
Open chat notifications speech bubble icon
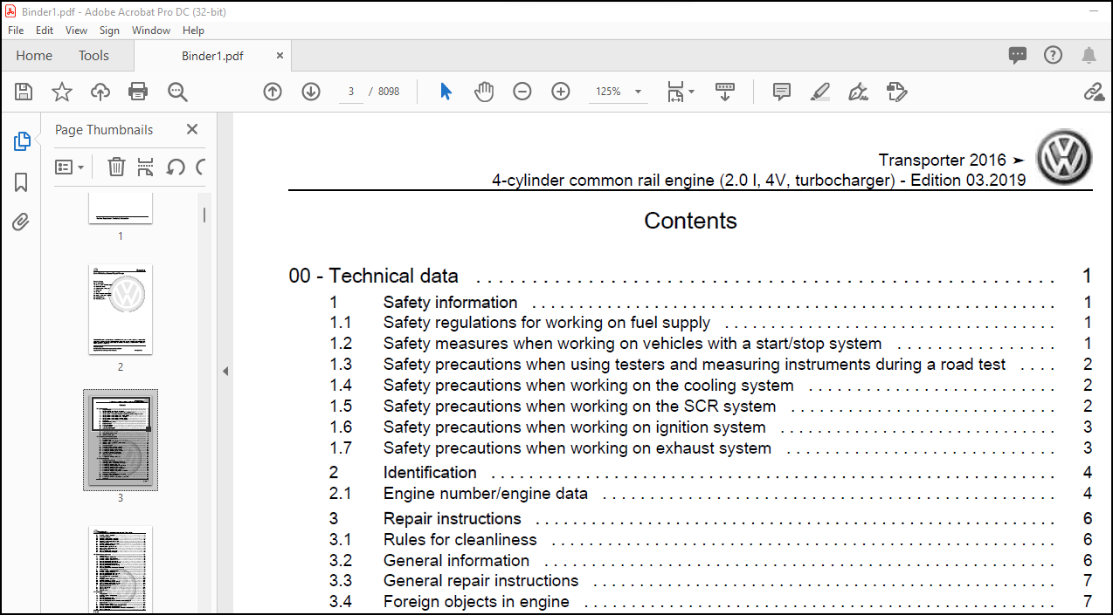click(x=1018, y=56)
